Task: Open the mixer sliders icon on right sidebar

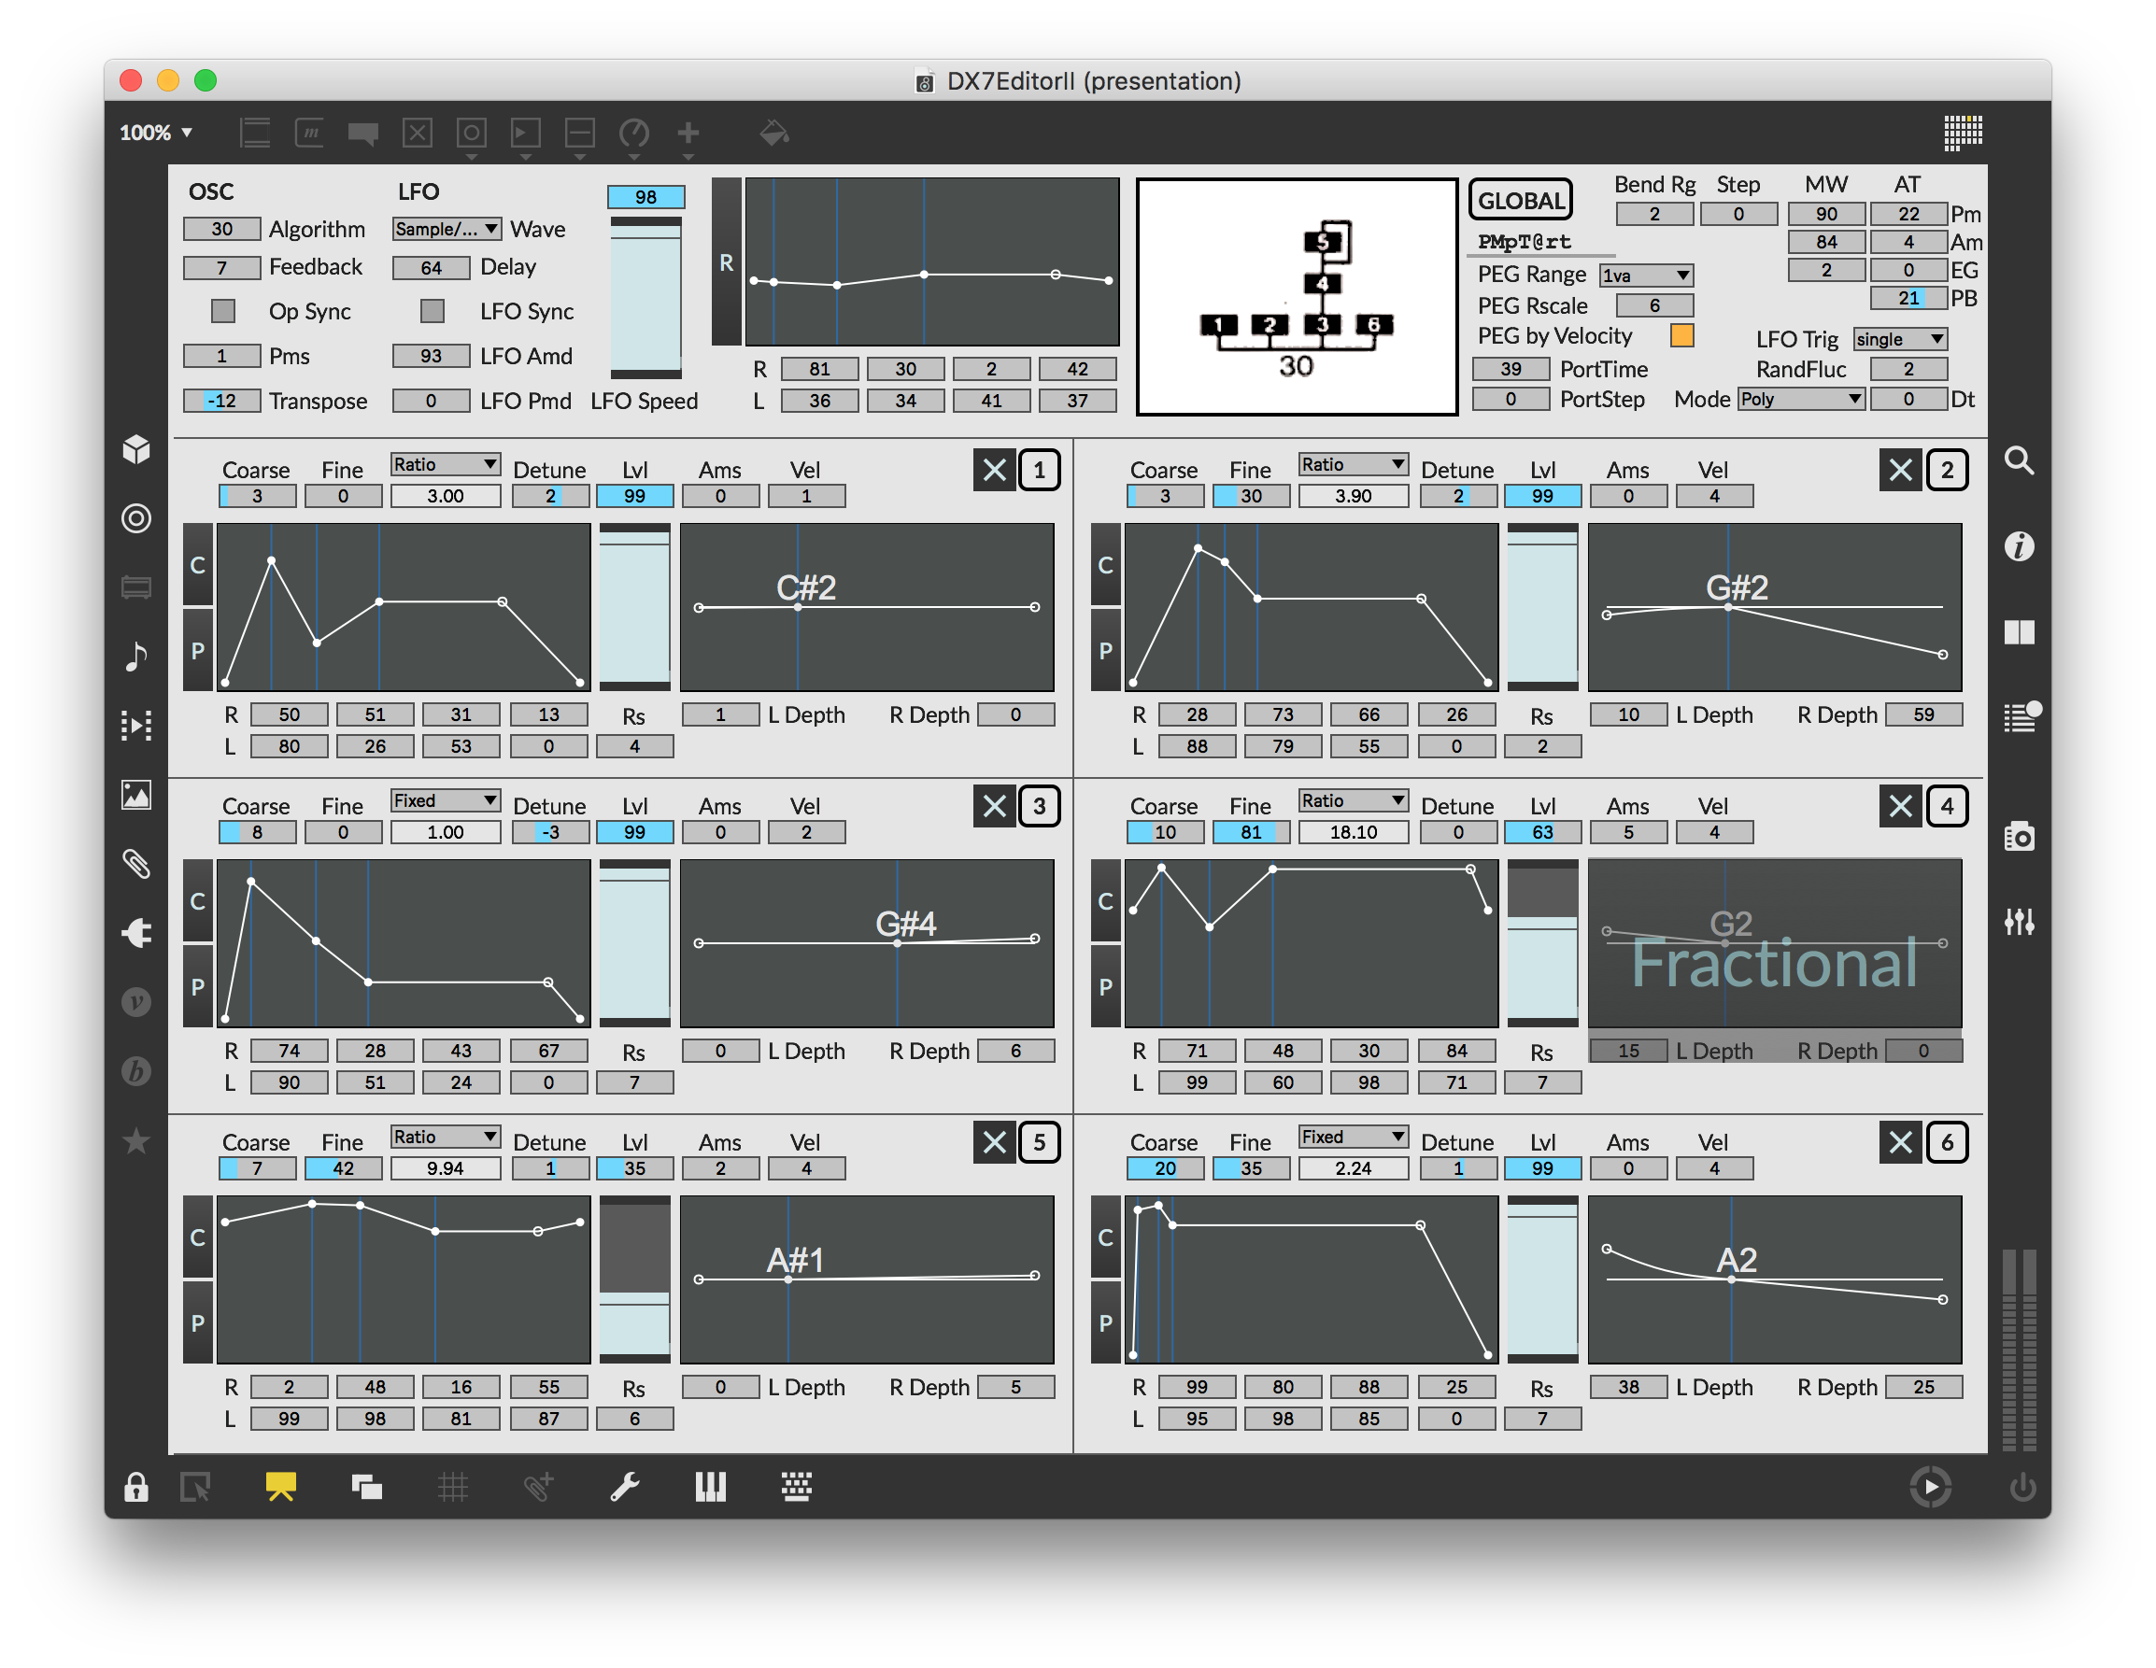Action: (2019, 921)
